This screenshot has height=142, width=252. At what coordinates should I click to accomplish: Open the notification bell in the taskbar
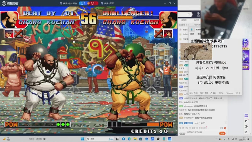[x=249, y=139]
